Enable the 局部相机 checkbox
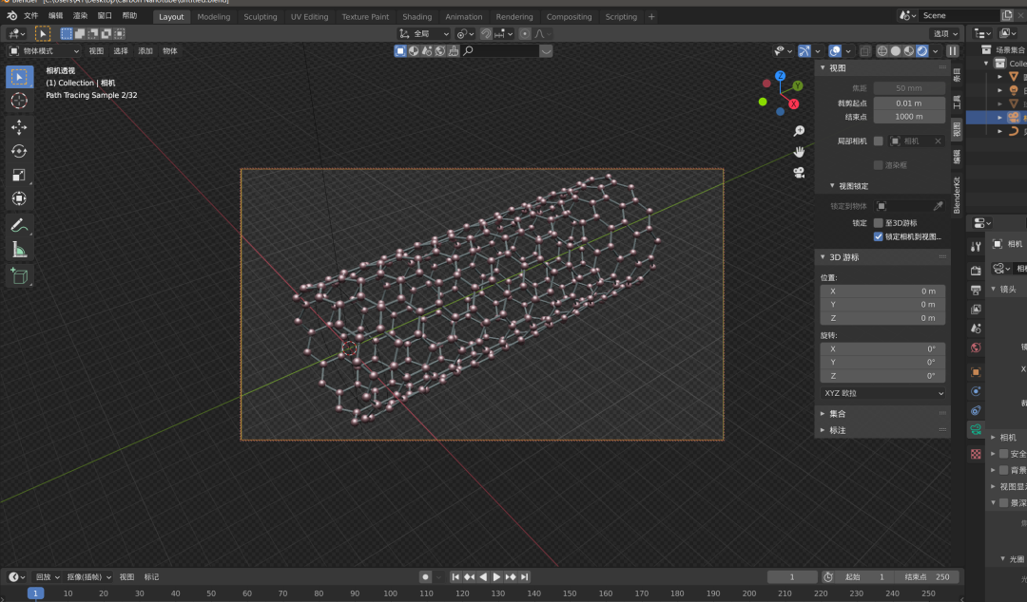 click(879, 141)
